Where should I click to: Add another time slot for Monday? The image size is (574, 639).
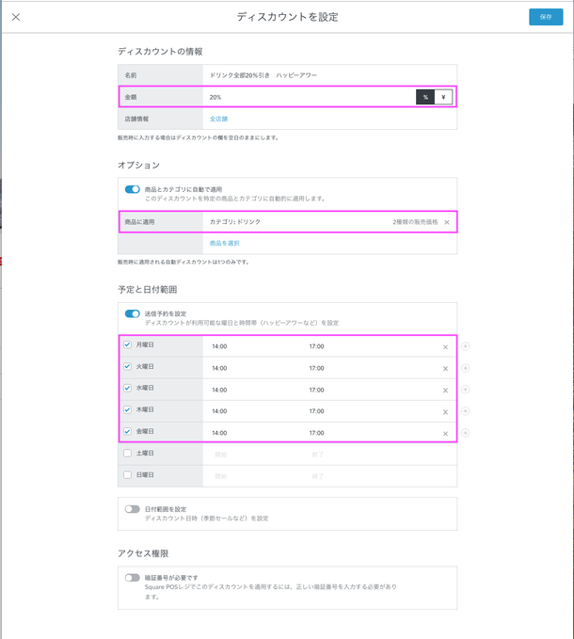point(465,346)
